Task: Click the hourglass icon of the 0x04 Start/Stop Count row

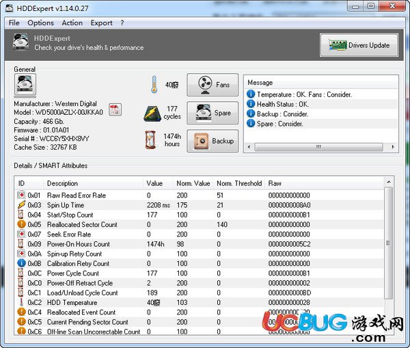Action: tap(20, 215)
